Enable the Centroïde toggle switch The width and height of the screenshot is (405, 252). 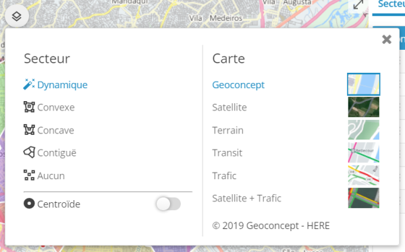click(x=168, y=204)
